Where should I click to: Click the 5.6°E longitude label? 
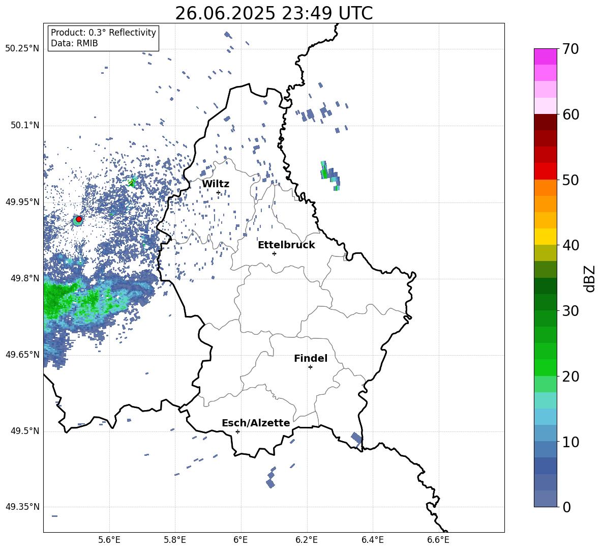point(109,540)
